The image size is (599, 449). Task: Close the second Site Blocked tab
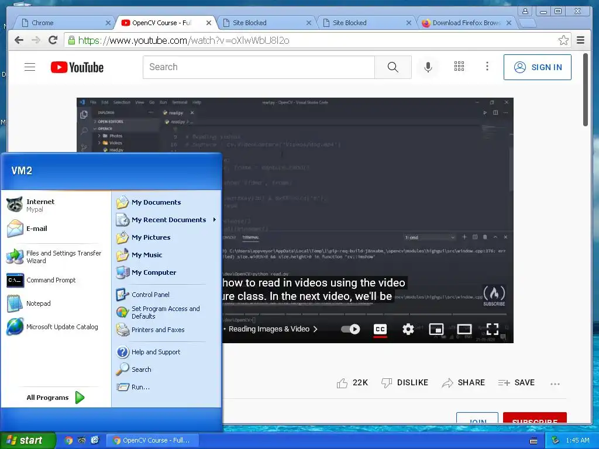coord(408,23)
